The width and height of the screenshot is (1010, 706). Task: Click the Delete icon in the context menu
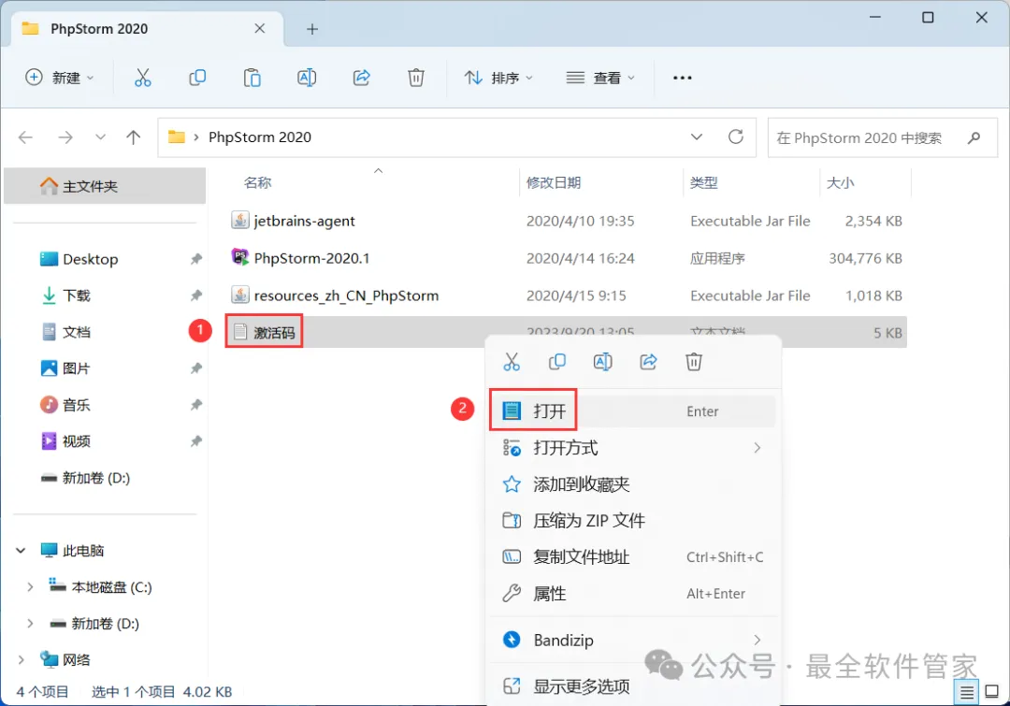(x=694, y=362)
